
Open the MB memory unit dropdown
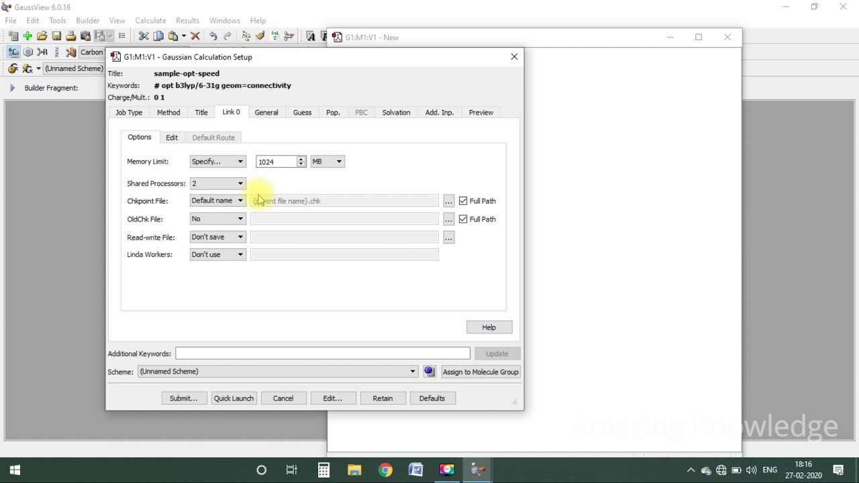coord(327,162)
